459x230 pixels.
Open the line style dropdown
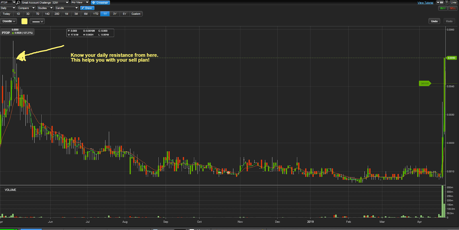click(x=37, y=21)
